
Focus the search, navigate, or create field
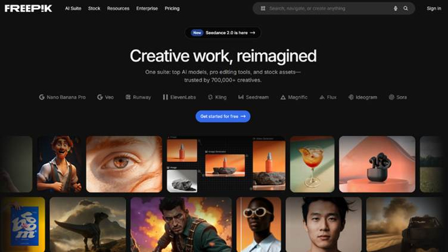tap(334, 8)
